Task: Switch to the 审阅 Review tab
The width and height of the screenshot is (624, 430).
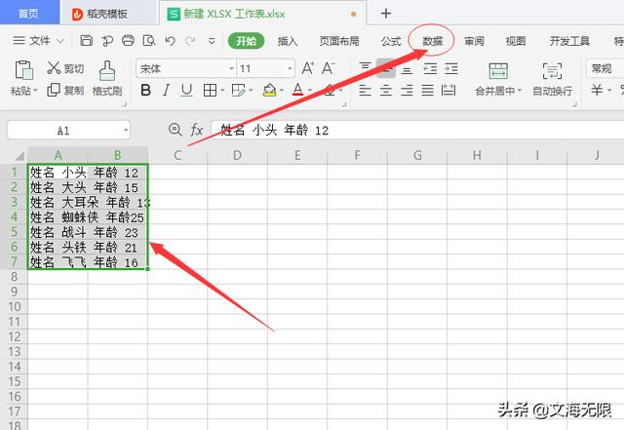Action: pos(474,41)
